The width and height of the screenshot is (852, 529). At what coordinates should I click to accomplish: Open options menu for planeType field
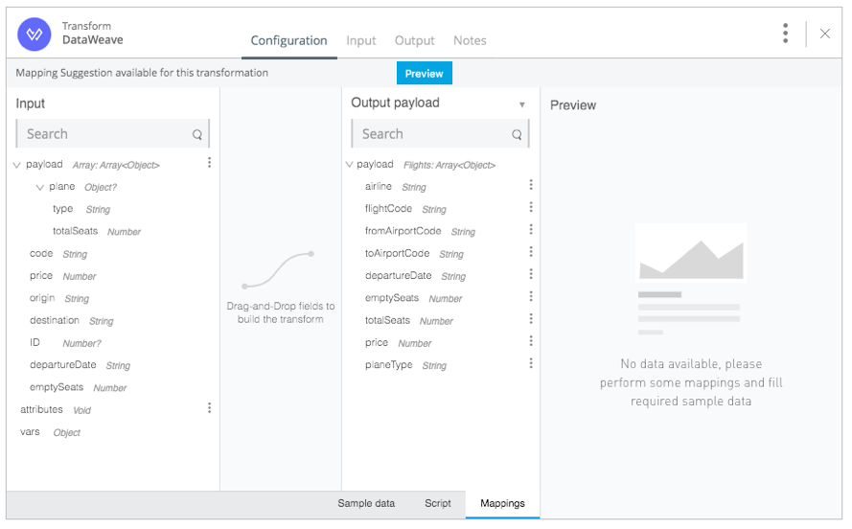[x=531, y=363]
